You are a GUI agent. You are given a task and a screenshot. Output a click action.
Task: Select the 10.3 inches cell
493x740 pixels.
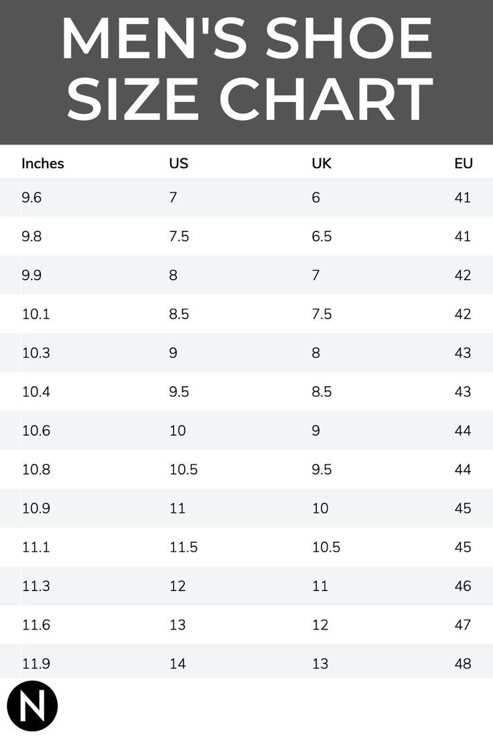(x=36, y=353)
